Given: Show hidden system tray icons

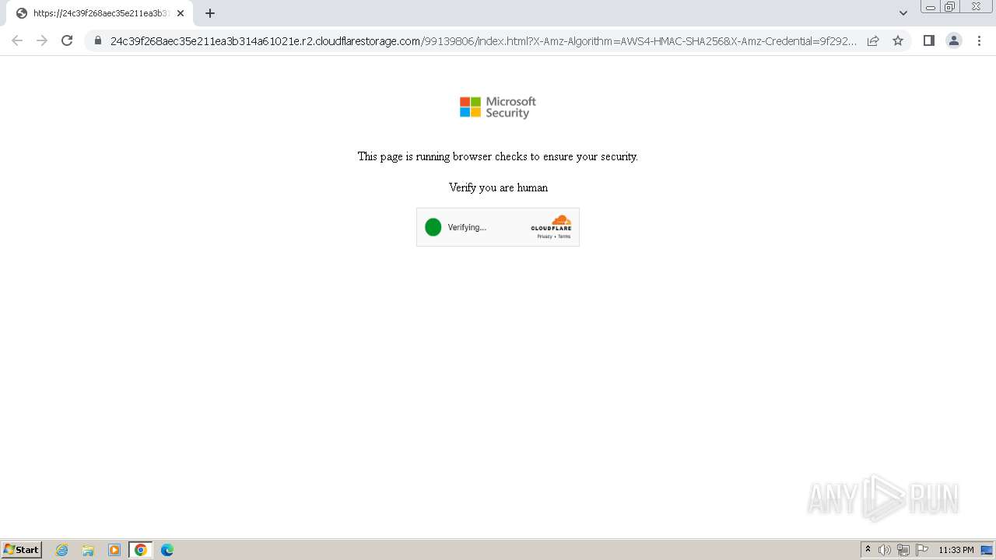Looking at the screenshot, I should (868, 550).
